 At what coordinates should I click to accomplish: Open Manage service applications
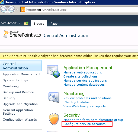(85, 81)
